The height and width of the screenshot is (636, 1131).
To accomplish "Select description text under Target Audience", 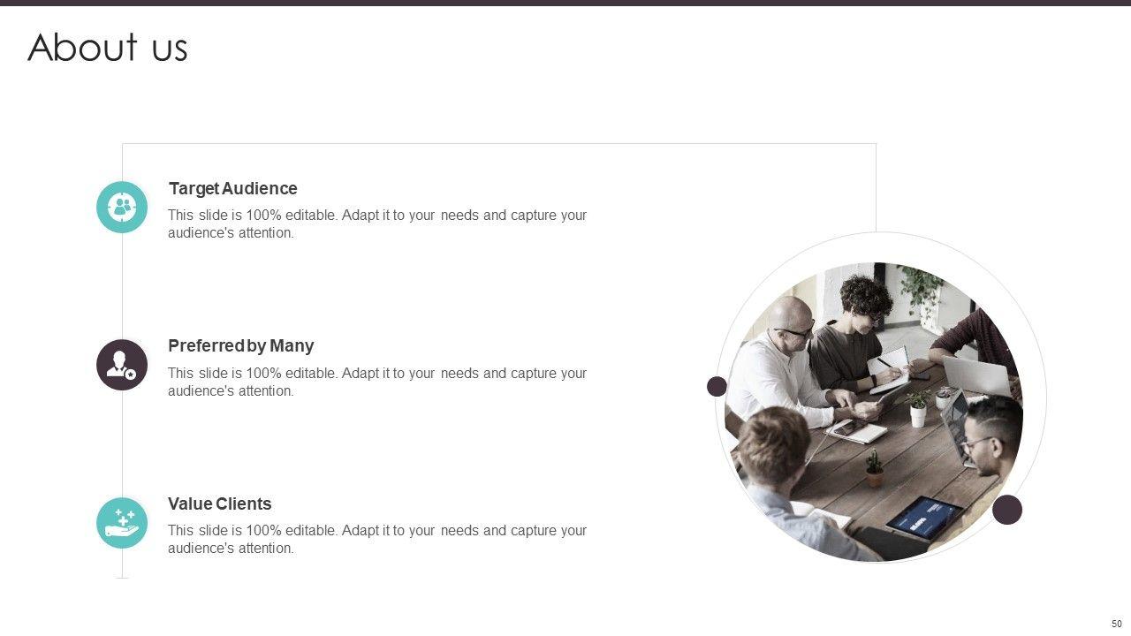I will pos(377,224).
